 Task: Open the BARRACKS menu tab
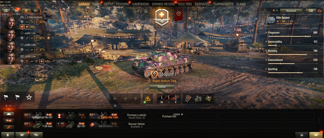click(202, 4)
